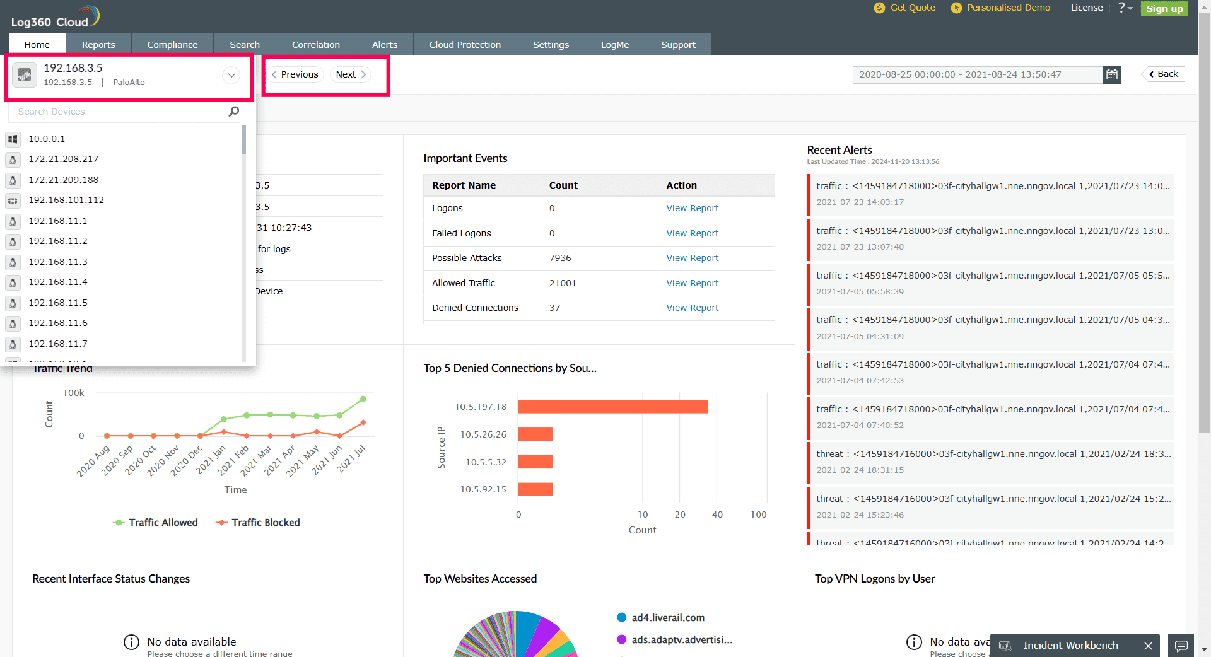1211x657 pixels.
Task: Switch to the Search tab
Action: pos(245,45)
